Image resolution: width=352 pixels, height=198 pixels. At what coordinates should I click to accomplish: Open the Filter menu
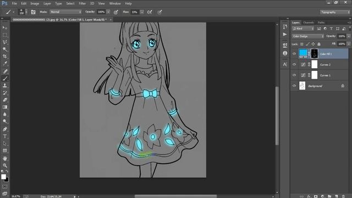(82, 4)
